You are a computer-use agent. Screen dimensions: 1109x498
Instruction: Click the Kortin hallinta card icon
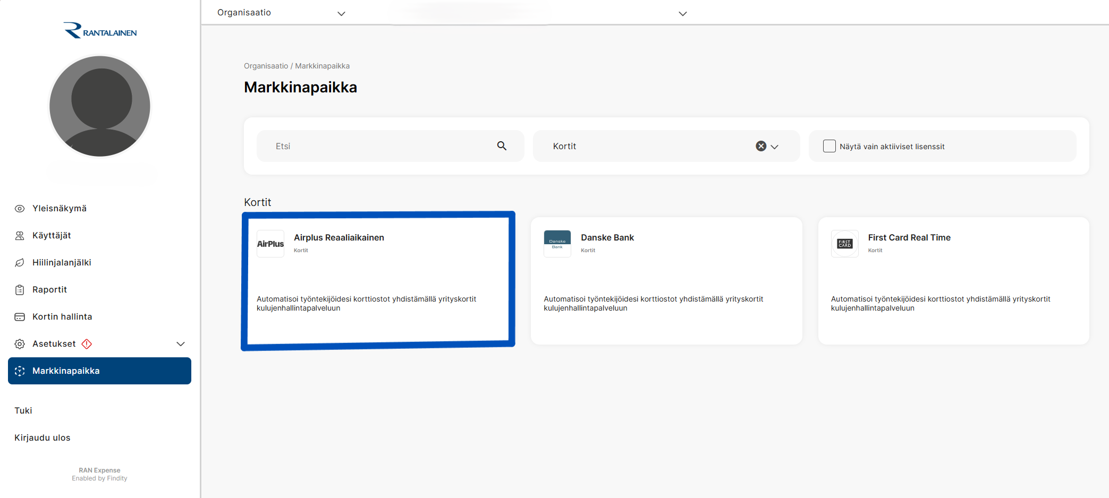click(x=20, y=317)
